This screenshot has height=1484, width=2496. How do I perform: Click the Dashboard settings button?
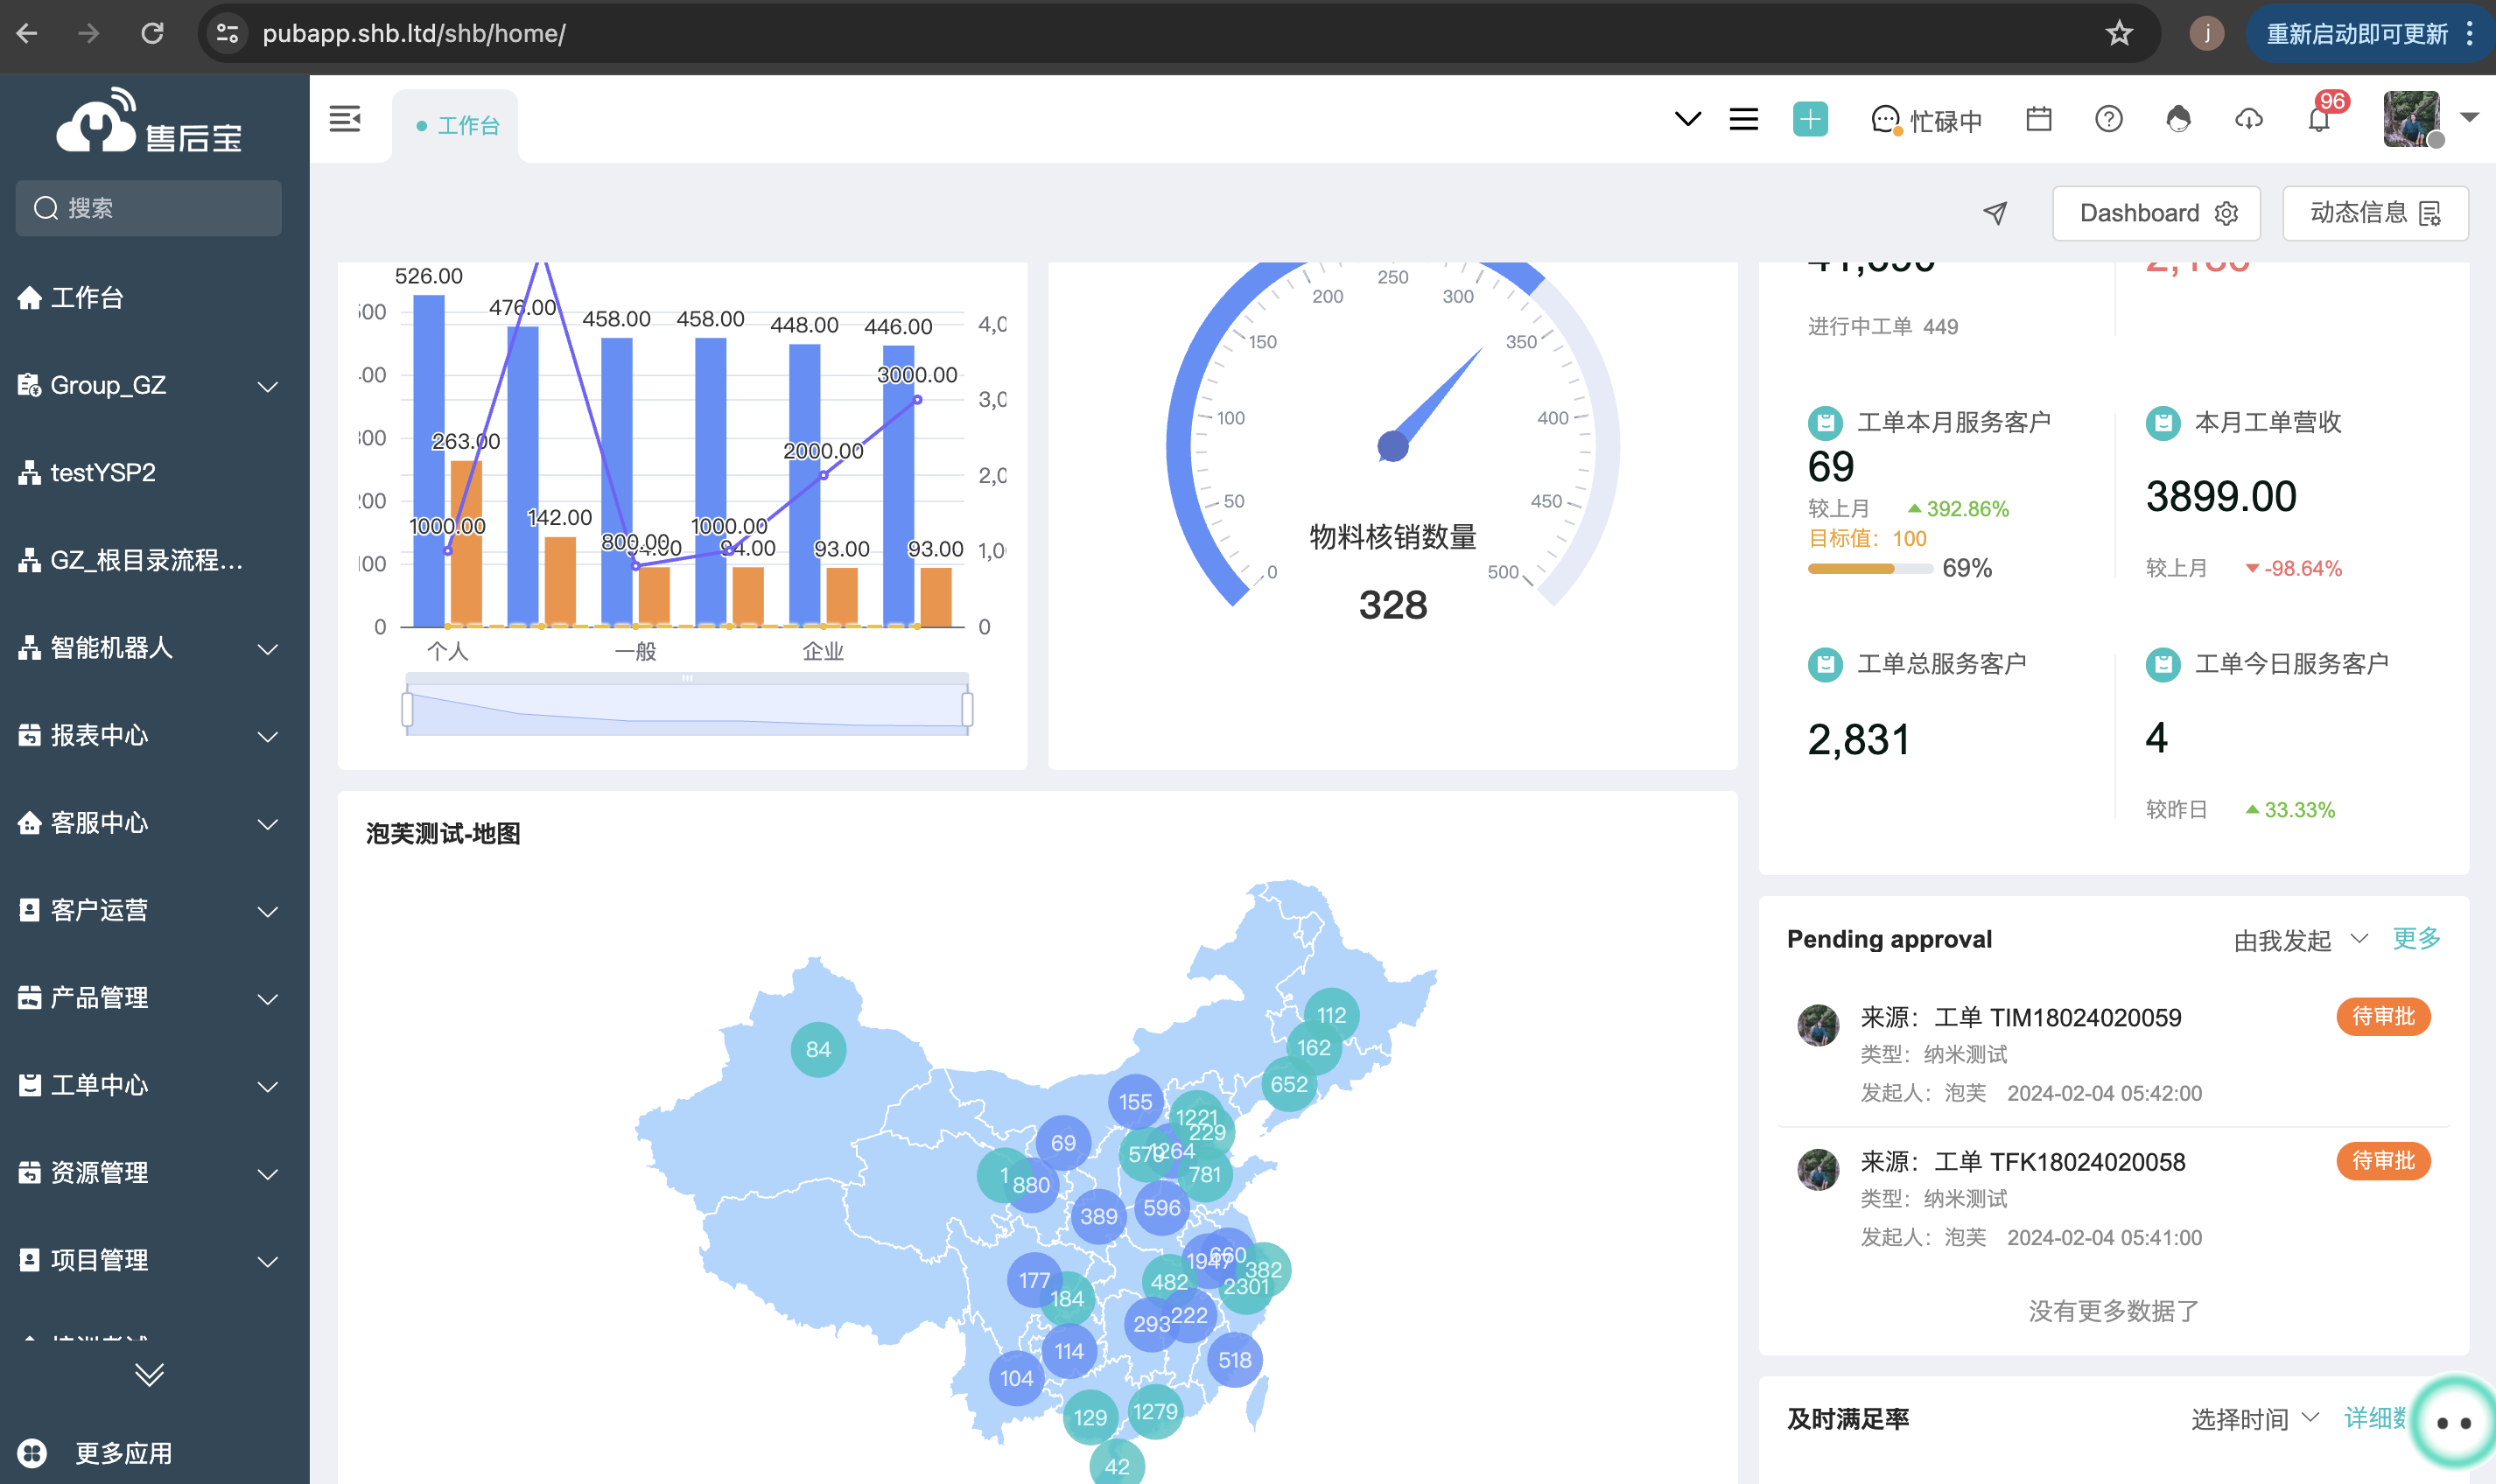click(x=2156, y=213)
